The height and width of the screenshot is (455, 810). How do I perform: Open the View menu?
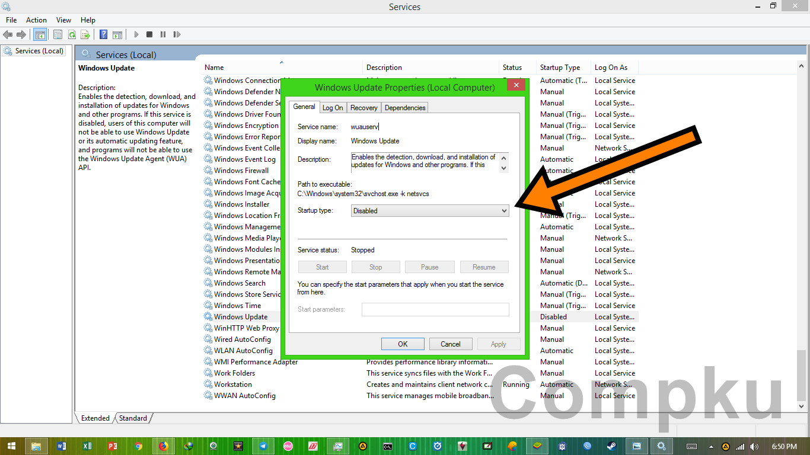tap(63, 20)
